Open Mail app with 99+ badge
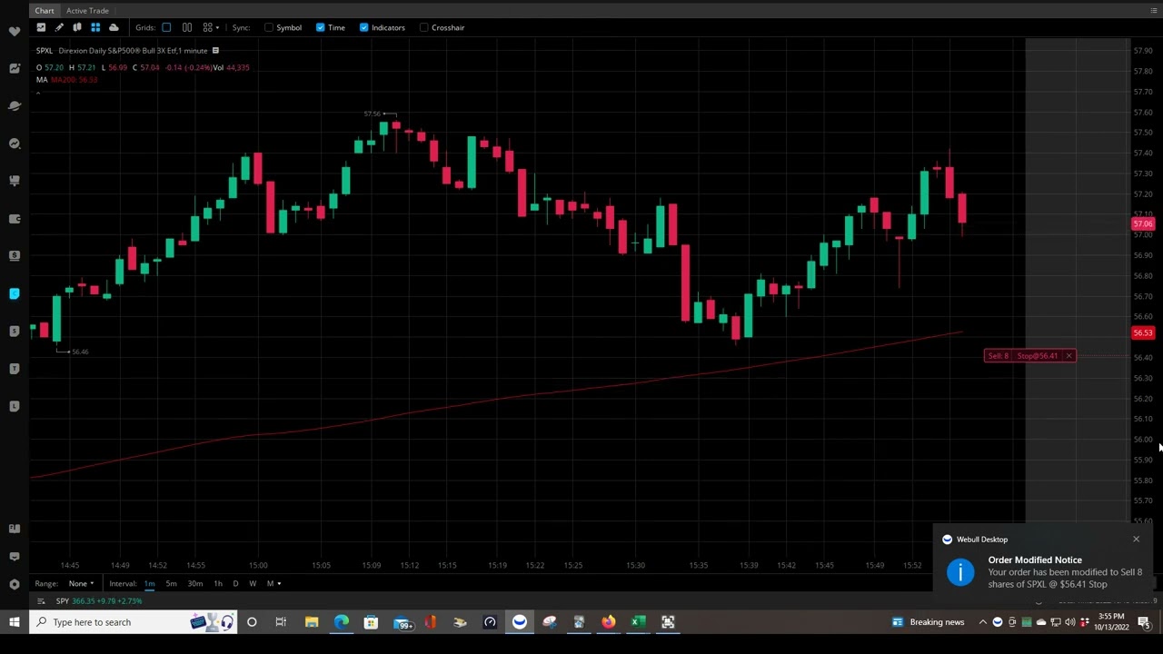The image size is (1163, 654). (x=402, y=622)
